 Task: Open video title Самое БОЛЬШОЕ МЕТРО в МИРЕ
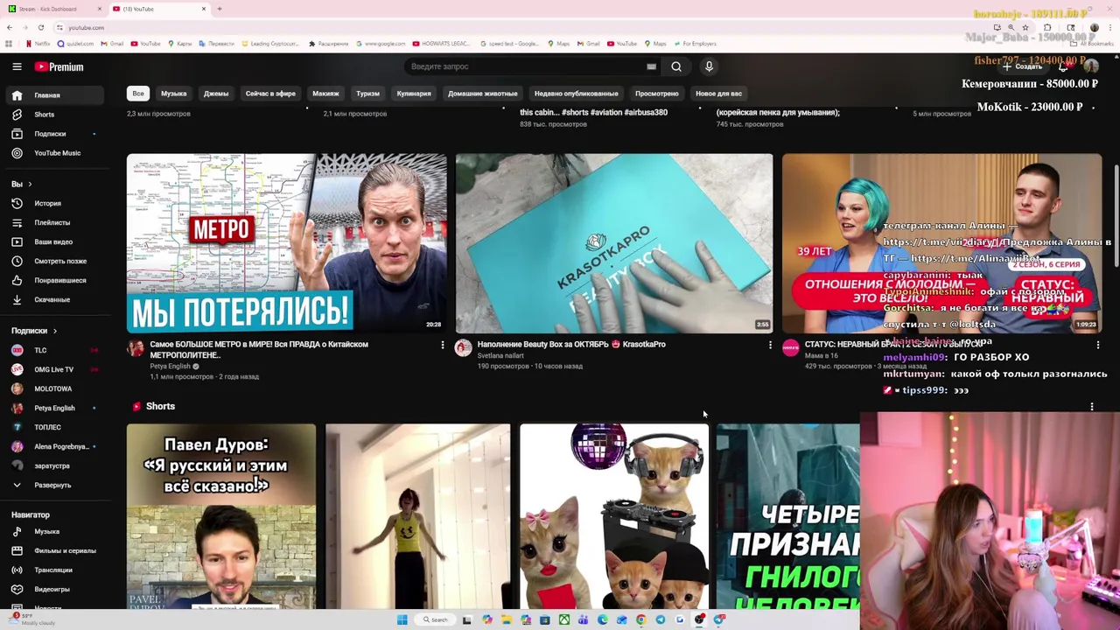pyautogui.click(x=259, y=349)
